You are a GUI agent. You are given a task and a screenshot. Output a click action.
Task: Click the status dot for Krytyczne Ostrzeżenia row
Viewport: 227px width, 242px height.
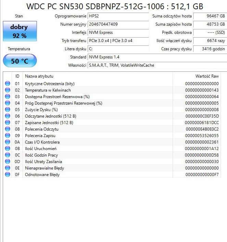[x=8, y=83]
